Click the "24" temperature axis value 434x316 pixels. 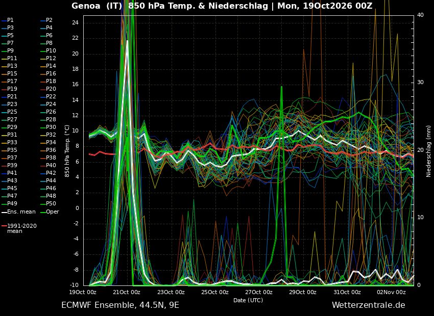tap(75, 23)
